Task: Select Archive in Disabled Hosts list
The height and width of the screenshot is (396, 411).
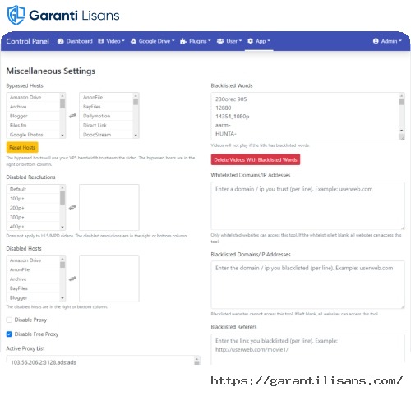Action: pyautogui.click(x=33, y=279)
